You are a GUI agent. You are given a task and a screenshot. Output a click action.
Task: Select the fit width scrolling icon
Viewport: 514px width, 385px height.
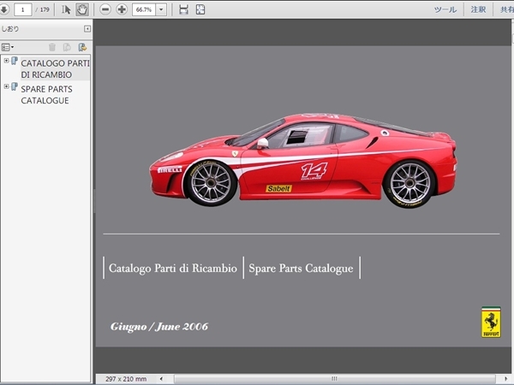click(184, 9)
